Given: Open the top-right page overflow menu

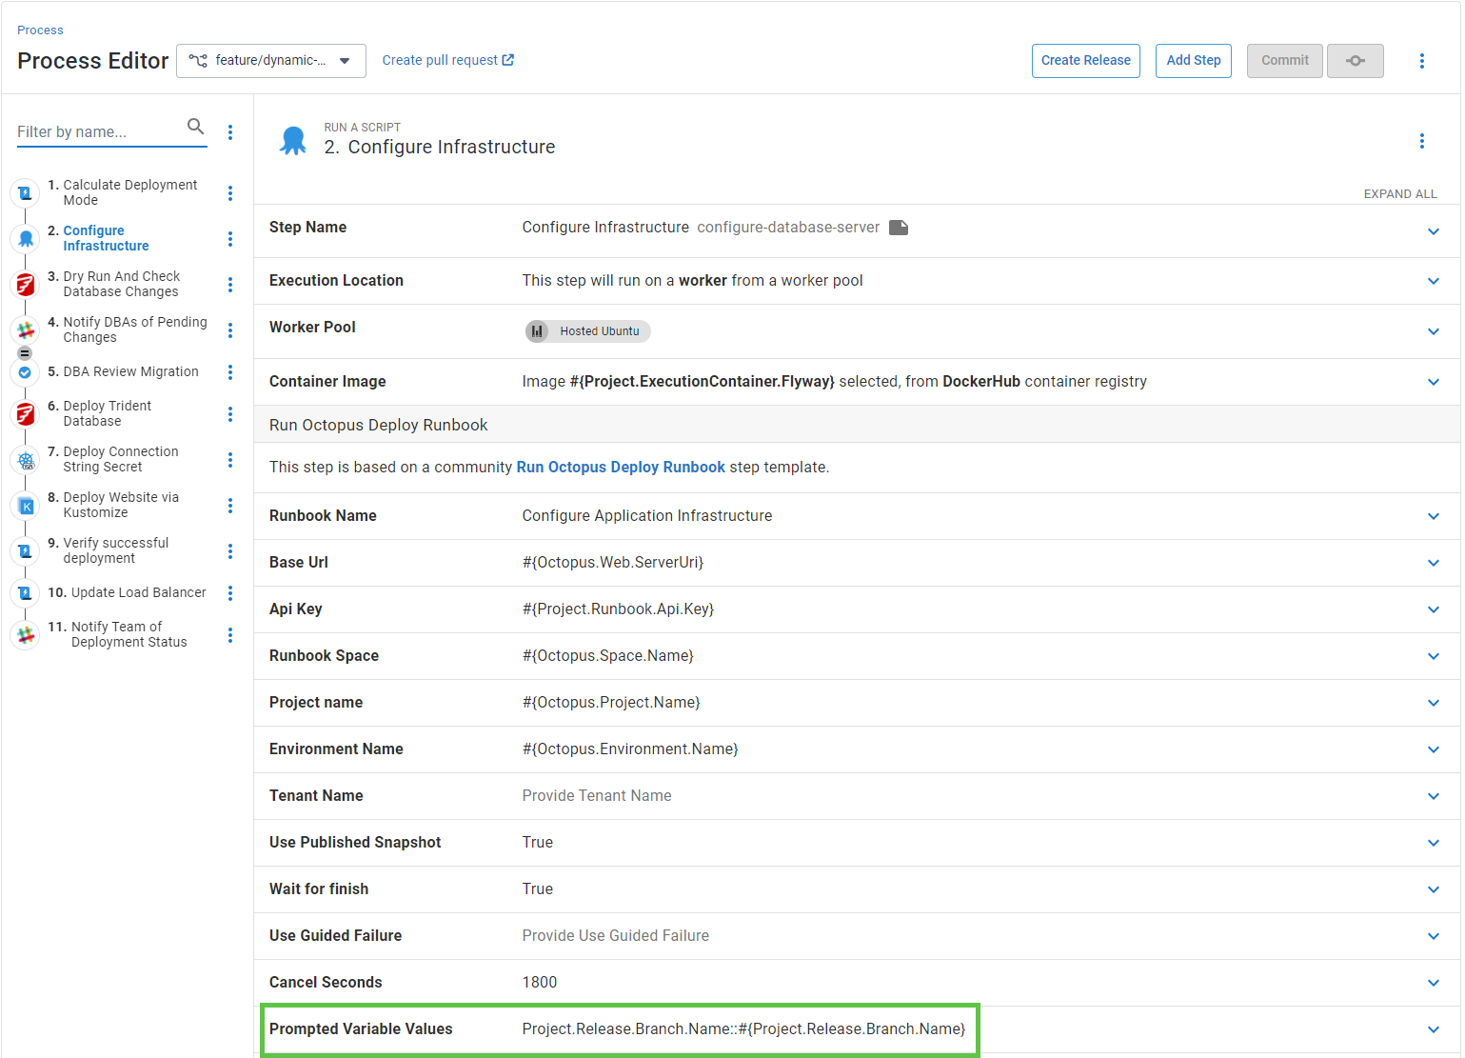Looking at the screenshot, I should 1421,61.
